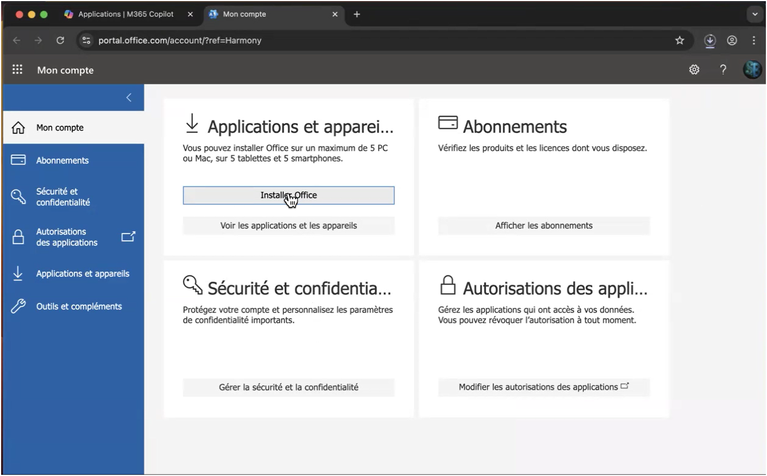This screenshot has height=476, width=767.
Task: Open the app launcher waffle icon
Action: (17, 69)
